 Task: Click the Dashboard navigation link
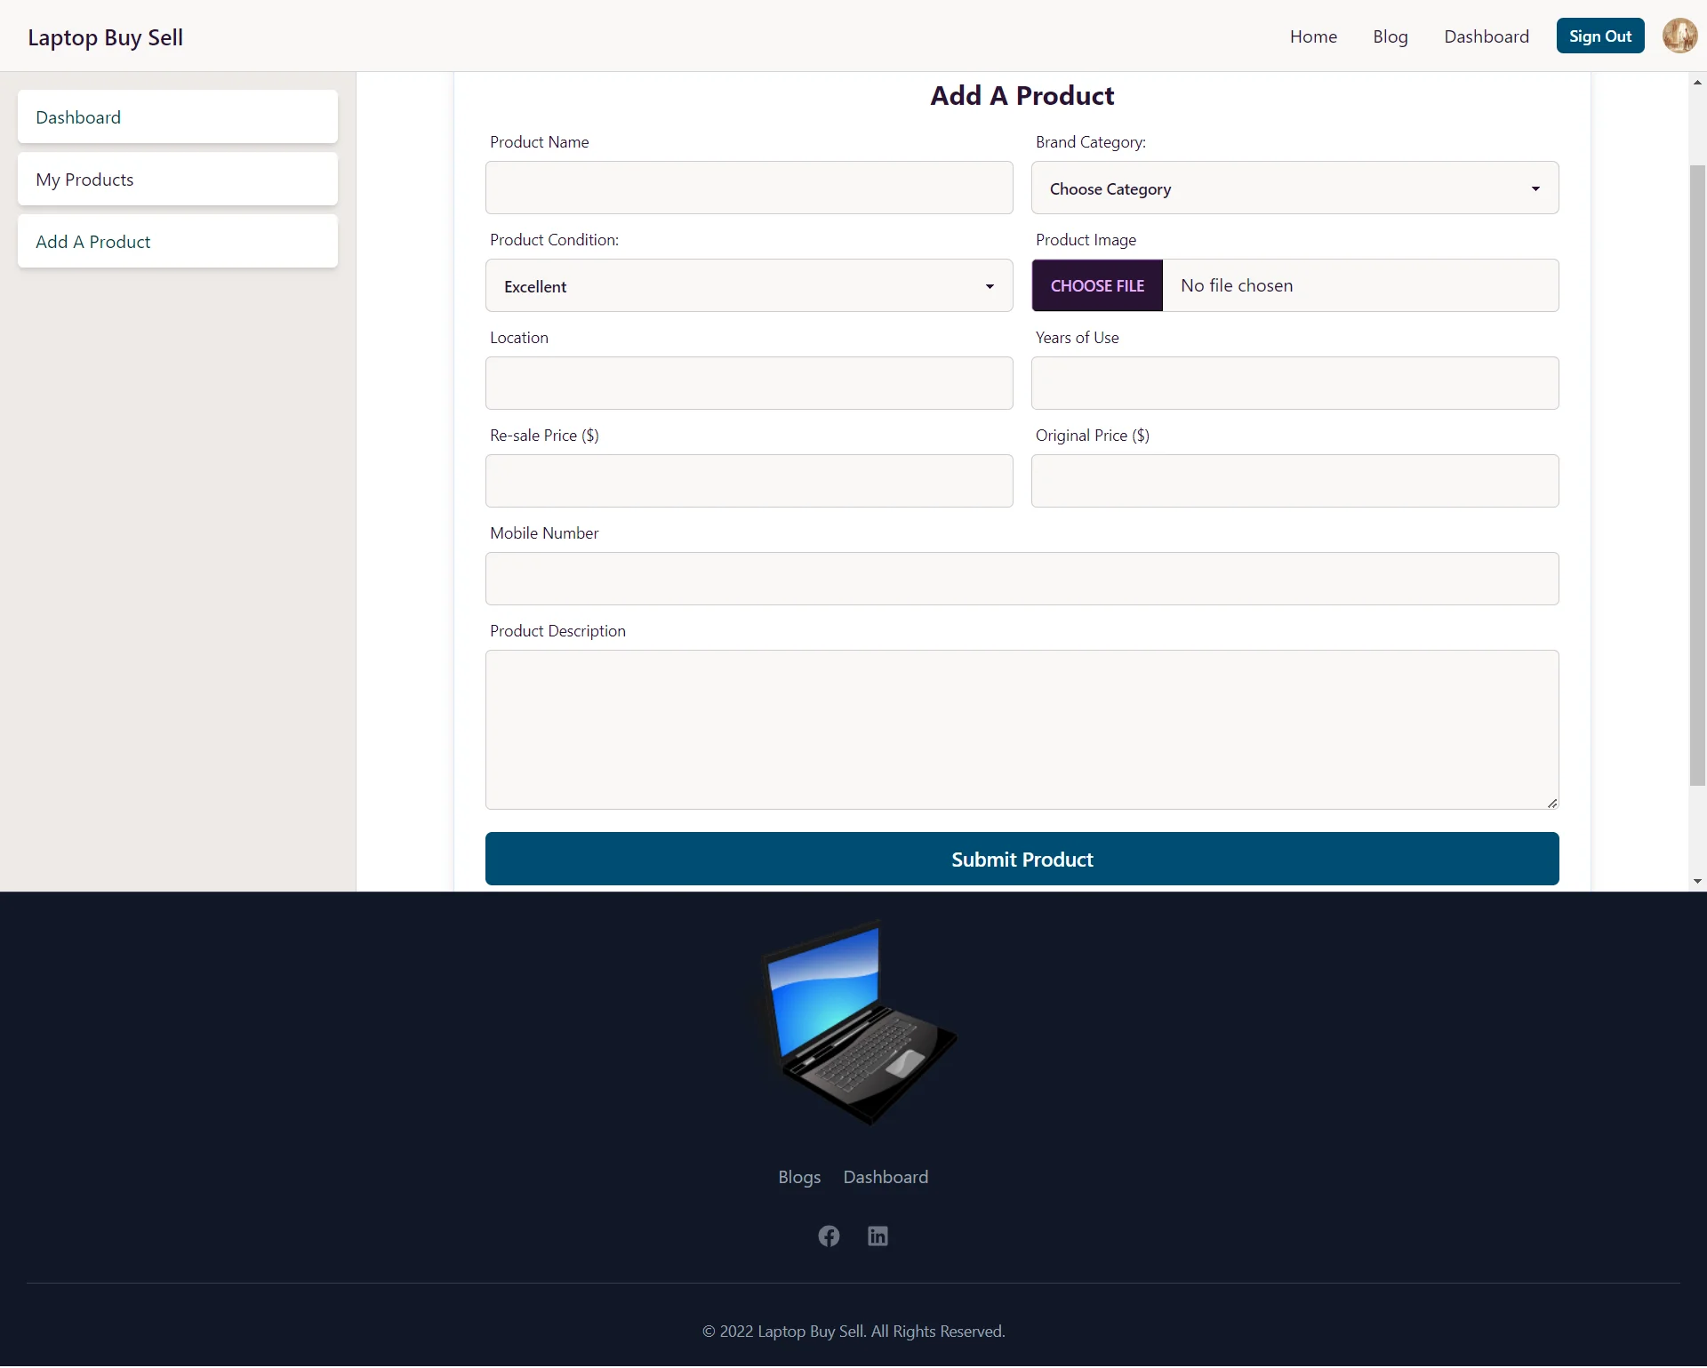click(1485, 35)
